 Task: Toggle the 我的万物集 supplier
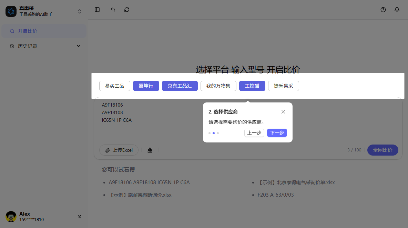pyautogui.click(x=218, y=86)
